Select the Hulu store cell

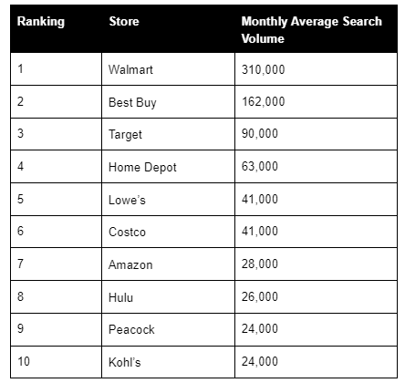pyautogui.click(x=168, y=297)
